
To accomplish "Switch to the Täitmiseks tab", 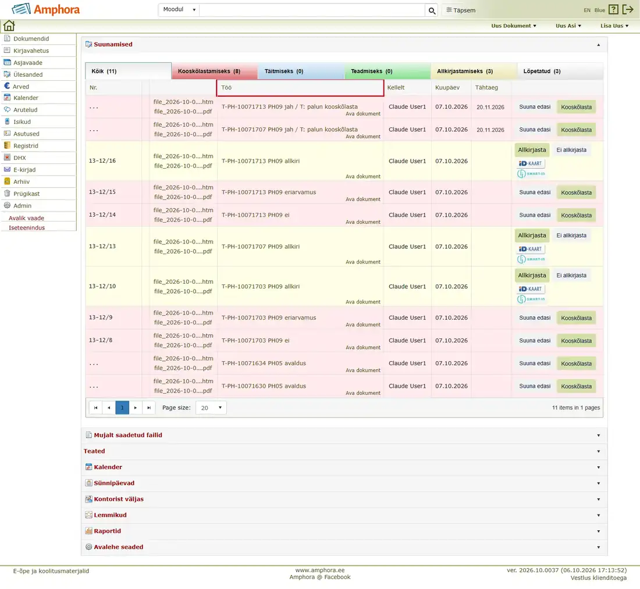I will click(x=301, y=72).
